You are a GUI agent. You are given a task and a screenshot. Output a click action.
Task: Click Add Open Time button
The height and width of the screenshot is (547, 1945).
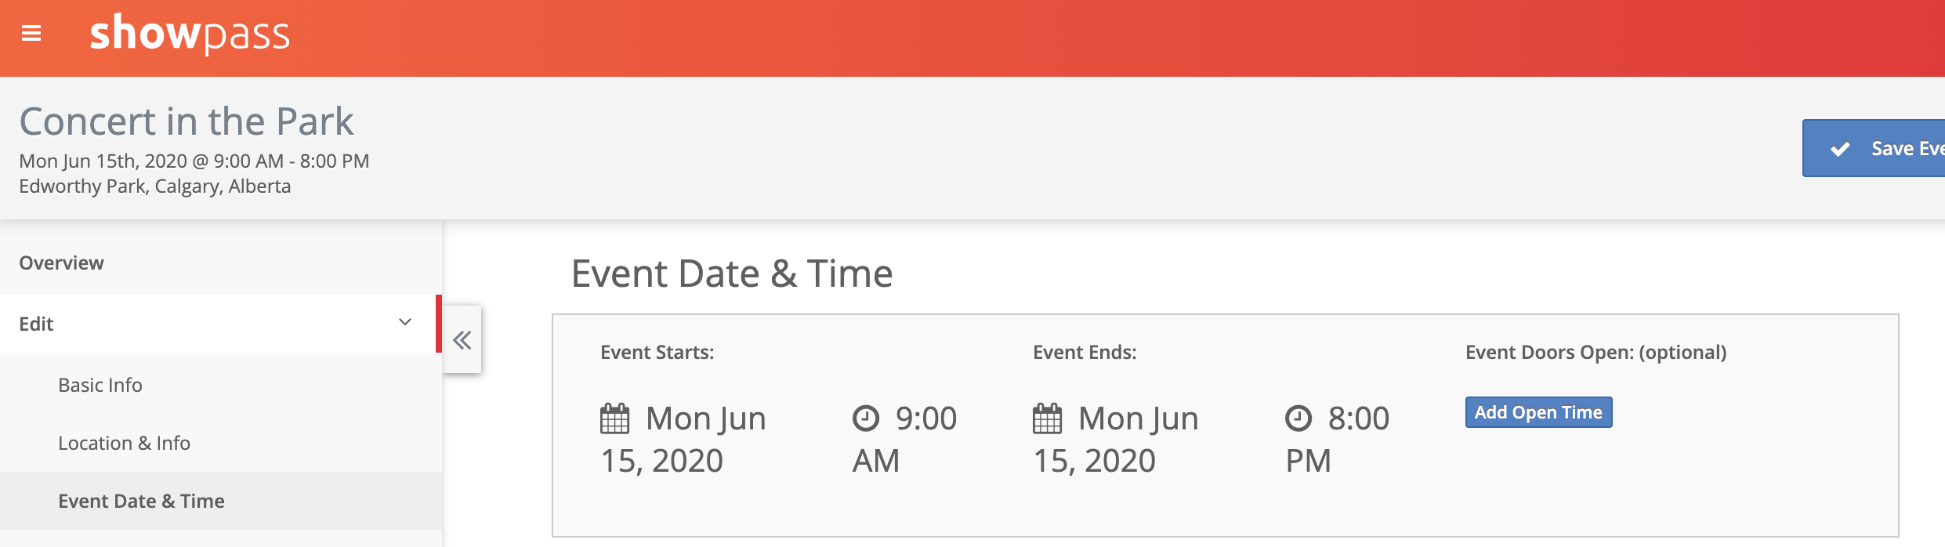click(1538, 412)
